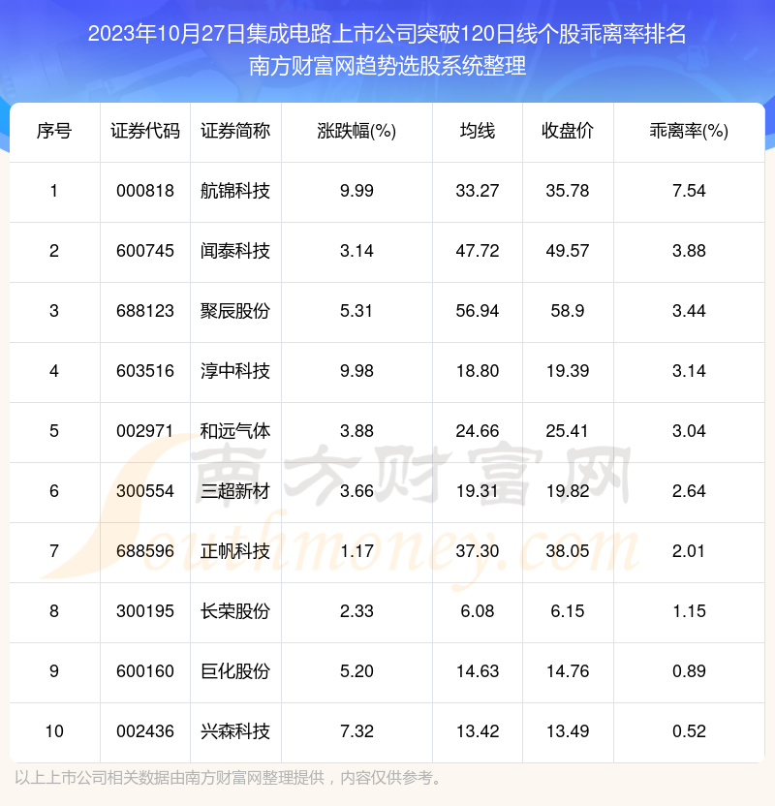The image size is (775, 806).
Task: Select stock name 和远气体
Action: pos(235,431)
